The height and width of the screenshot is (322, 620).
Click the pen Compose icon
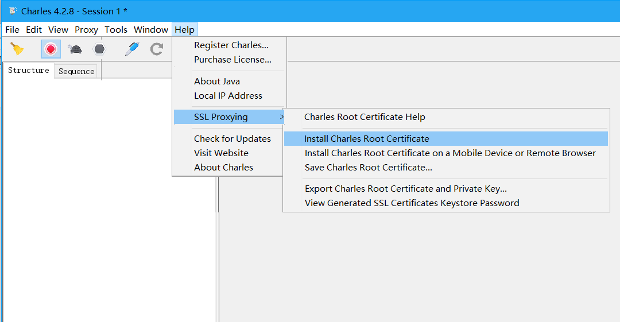pos(132,49)
